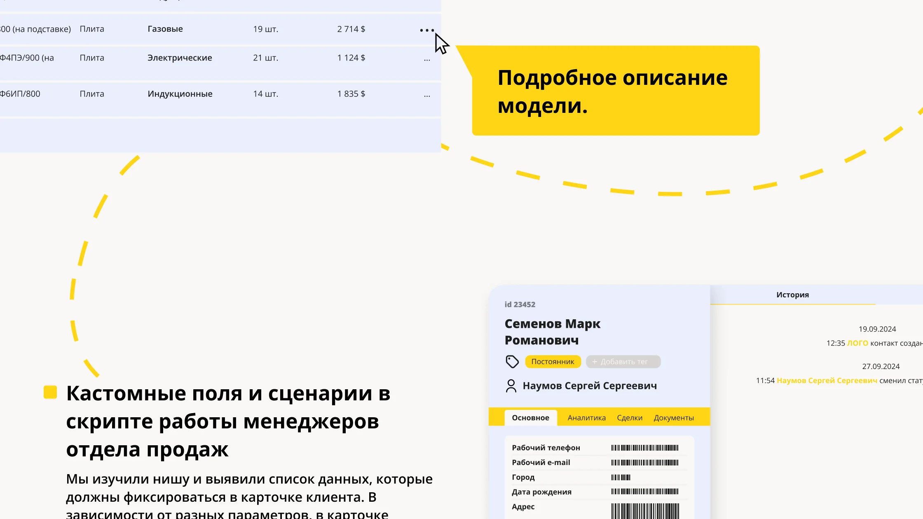Click the tag icon beside Постоянник
The width and height of the screenshot is (923, 519).
pos(512,362)
